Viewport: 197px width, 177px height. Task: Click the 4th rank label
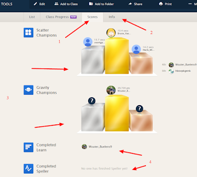(164, 64)
